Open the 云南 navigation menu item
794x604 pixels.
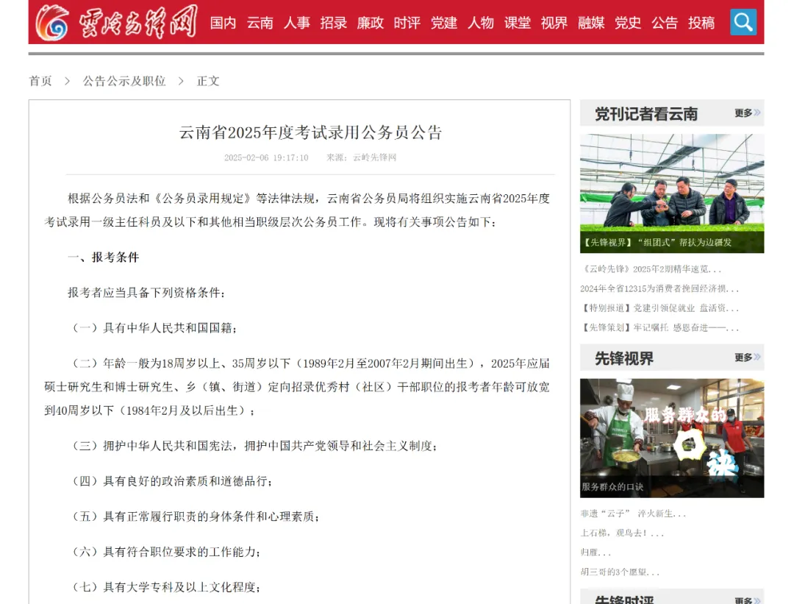[260, 23]
